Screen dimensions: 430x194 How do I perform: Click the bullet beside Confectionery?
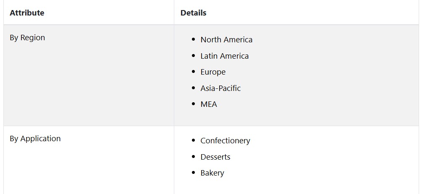tap(194, 140)
